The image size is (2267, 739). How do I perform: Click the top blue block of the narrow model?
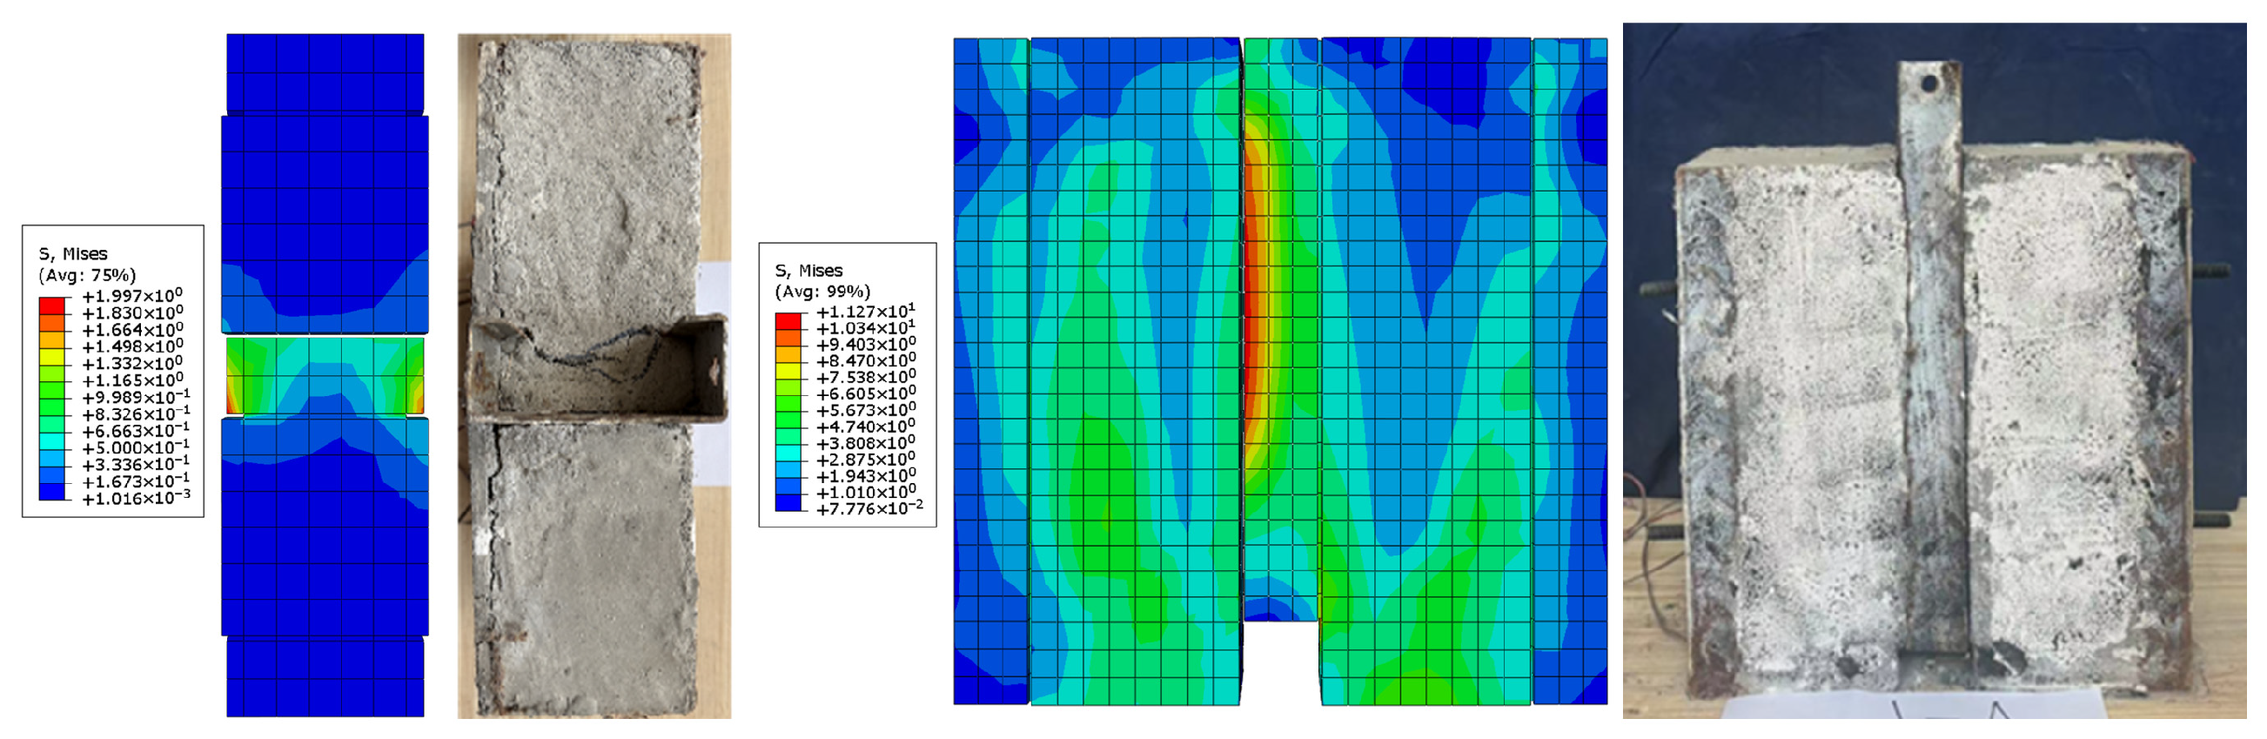click(325, 73)
